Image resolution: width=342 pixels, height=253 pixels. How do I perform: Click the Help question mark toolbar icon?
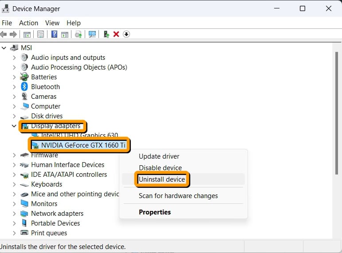pos(54,34)
